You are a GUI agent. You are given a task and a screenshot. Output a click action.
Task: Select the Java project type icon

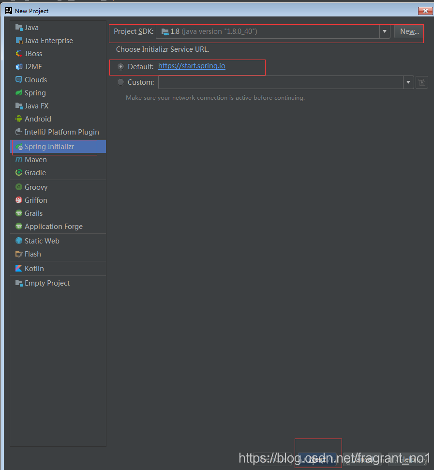(x=19, y=28)
